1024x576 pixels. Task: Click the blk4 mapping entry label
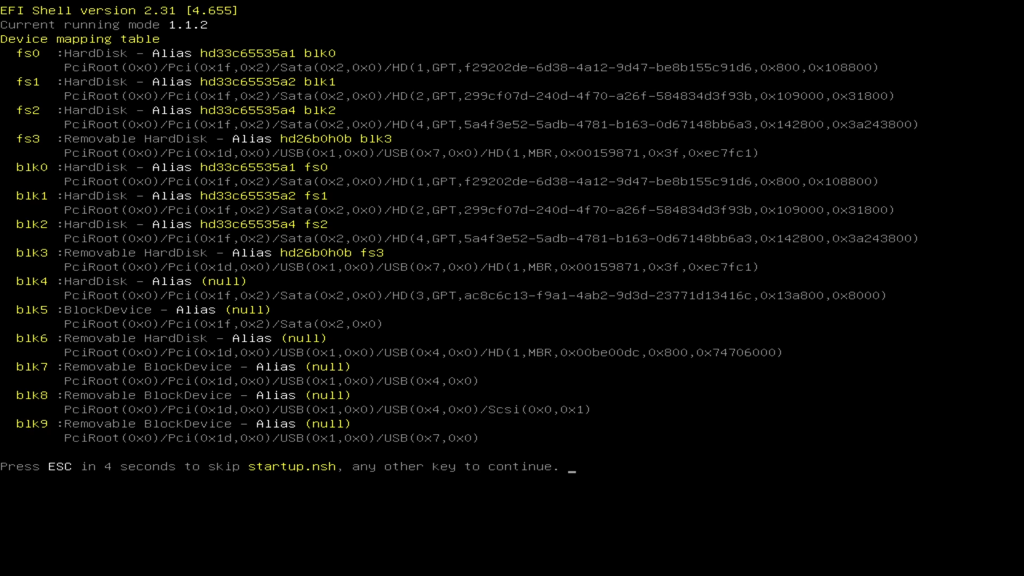31,282
